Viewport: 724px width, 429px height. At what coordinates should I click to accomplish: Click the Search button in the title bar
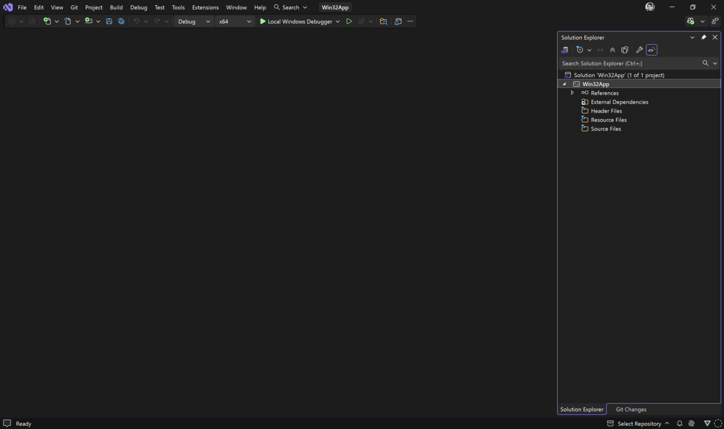(x=290, y=7)
